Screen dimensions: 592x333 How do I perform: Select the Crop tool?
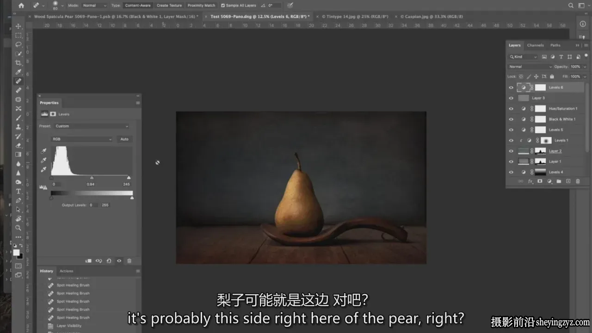pos(18,63)
